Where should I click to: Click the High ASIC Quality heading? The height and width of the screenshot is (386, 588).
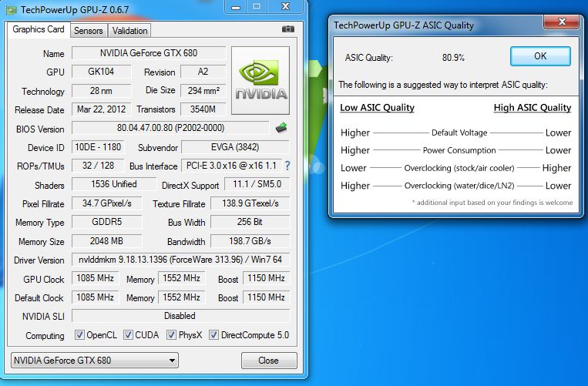[x=532, y=108]
